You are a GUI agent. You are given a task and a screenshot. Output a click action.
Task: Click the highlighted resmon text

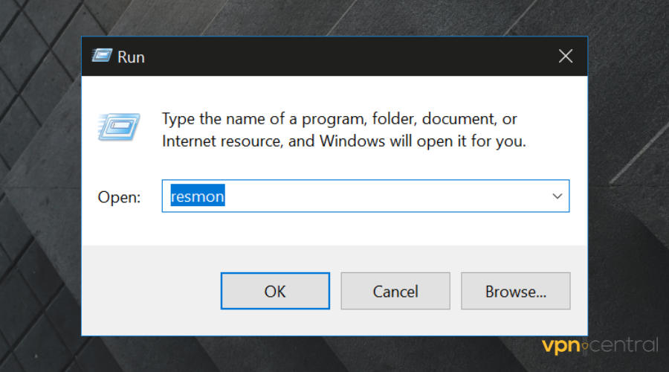click(198, 196)
